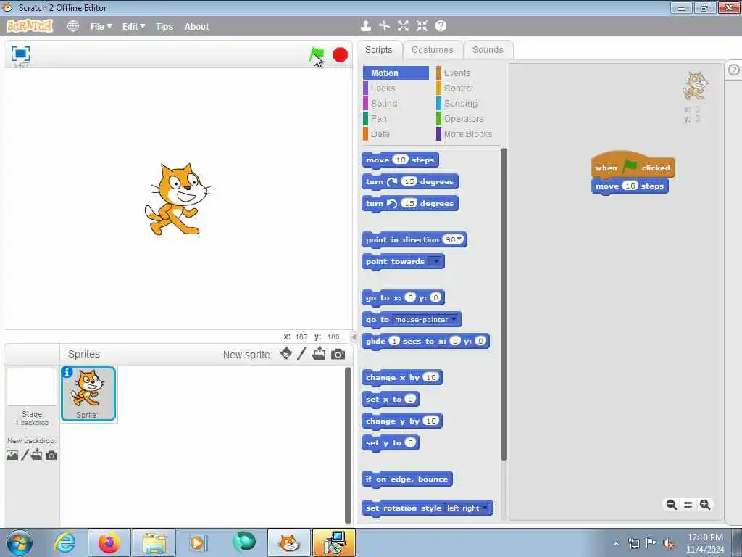Select the Delete scissors tool in toolbar
This screenshot has width=742, height=557.
click(384, 26)
